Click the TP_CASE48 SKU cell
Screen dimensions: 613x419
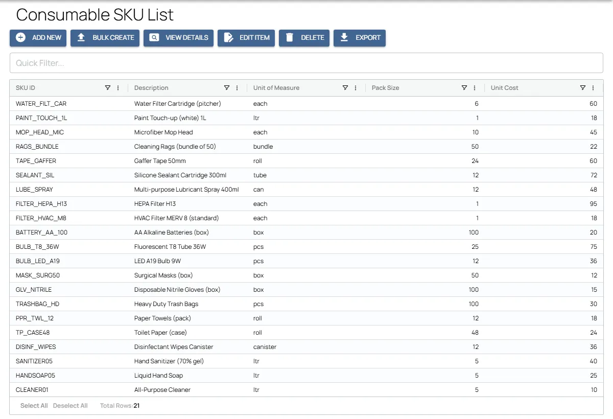69,333
